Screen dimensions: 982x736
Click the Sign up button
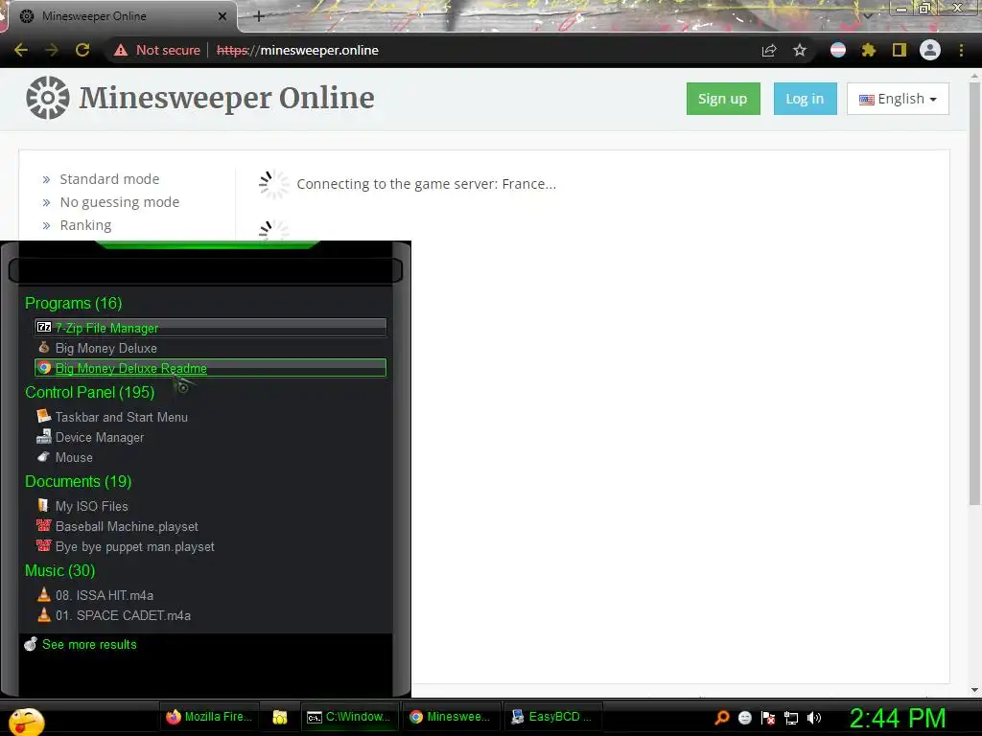(x=723, y=99)
